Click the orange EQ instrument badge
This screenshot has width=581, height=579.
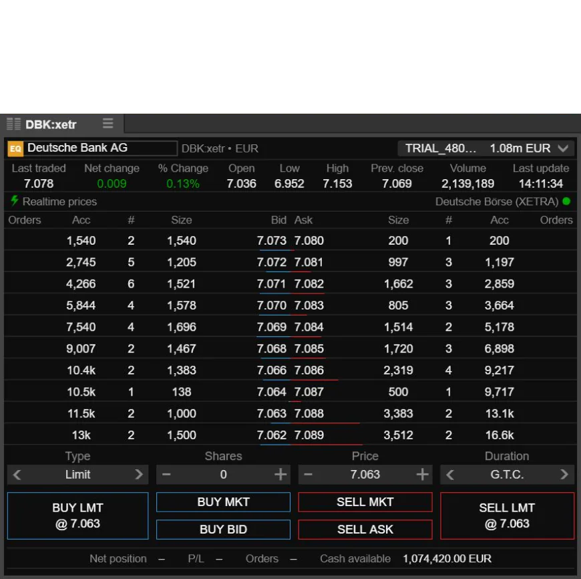click(x=15, y=148)
